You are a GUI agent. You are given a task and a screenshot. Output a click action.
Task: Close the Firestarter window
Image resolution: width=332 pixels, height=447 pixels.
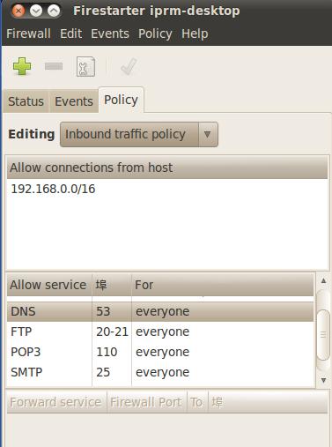click(18, 11)
